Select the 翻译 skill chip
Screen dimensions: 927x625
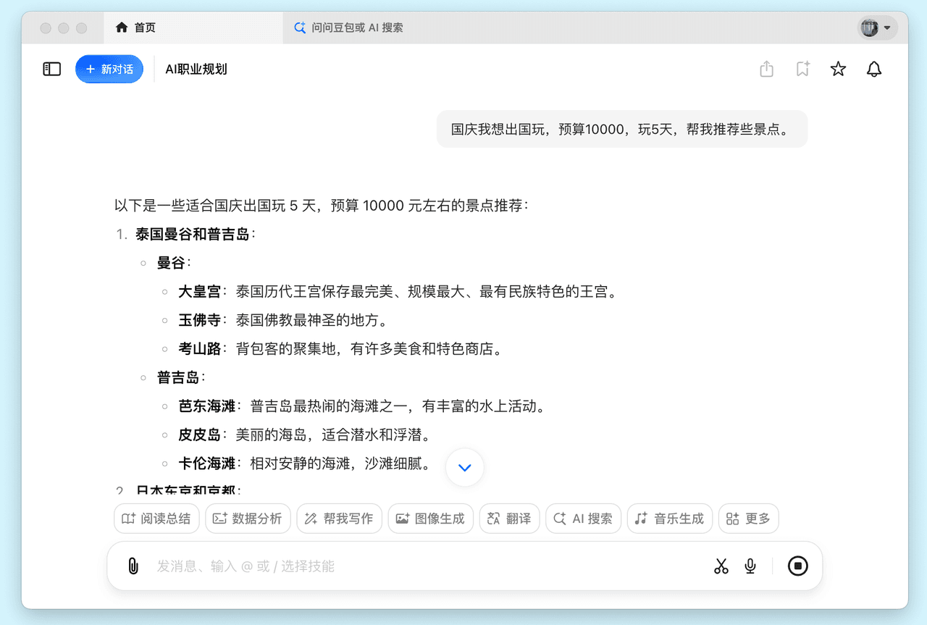point(509,519)
